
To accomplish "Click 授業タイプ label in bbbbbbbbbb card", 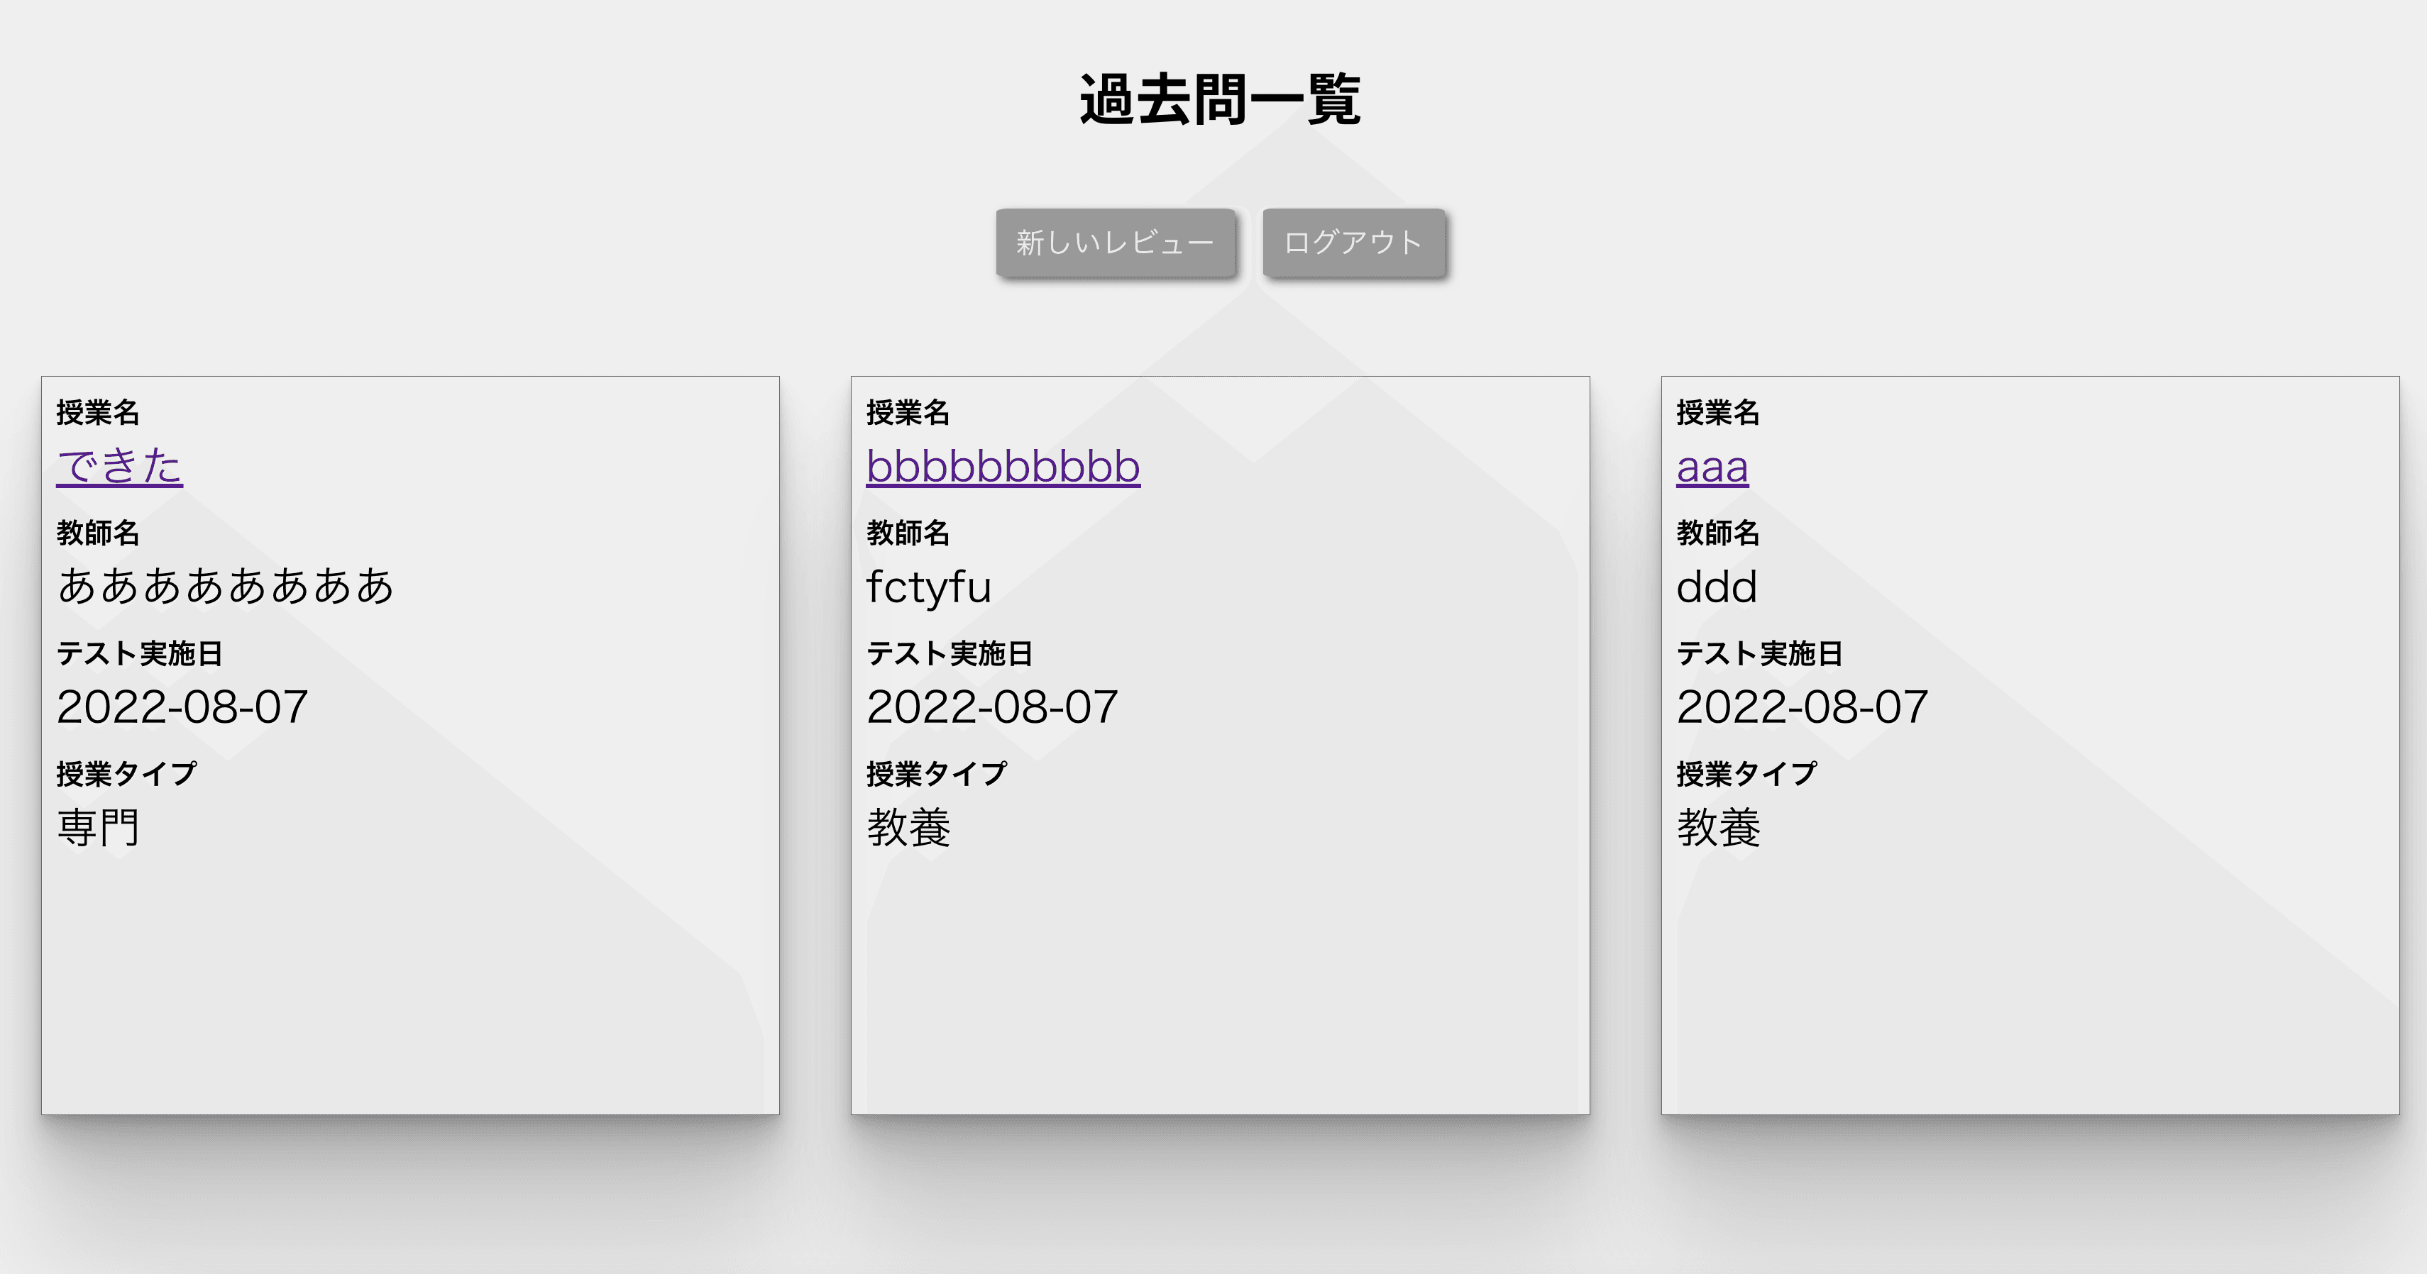I will (x=937, y=774).
